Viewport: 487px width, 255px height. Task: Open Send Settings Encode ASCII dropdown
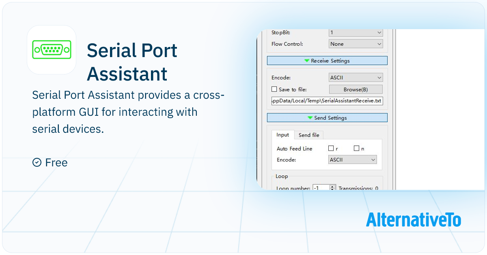point(352,160)
